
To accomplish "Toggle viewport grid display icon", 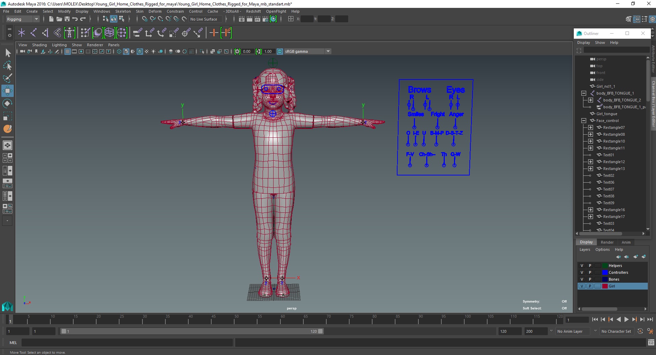I will point(67,51).
